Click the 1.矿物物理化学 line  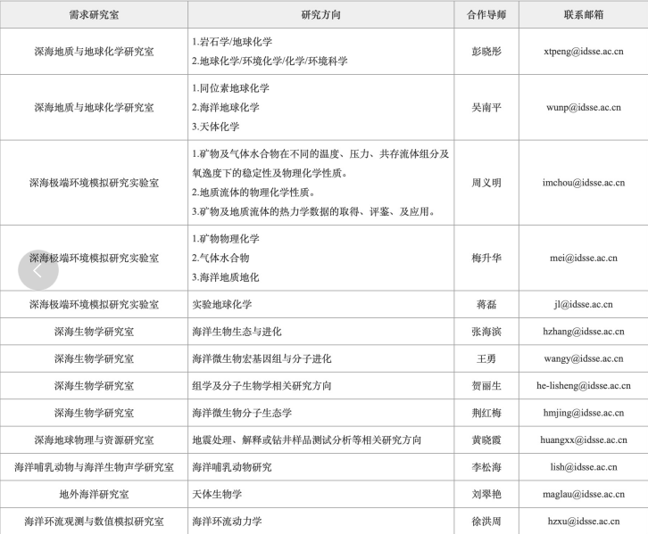coord(226,239)
